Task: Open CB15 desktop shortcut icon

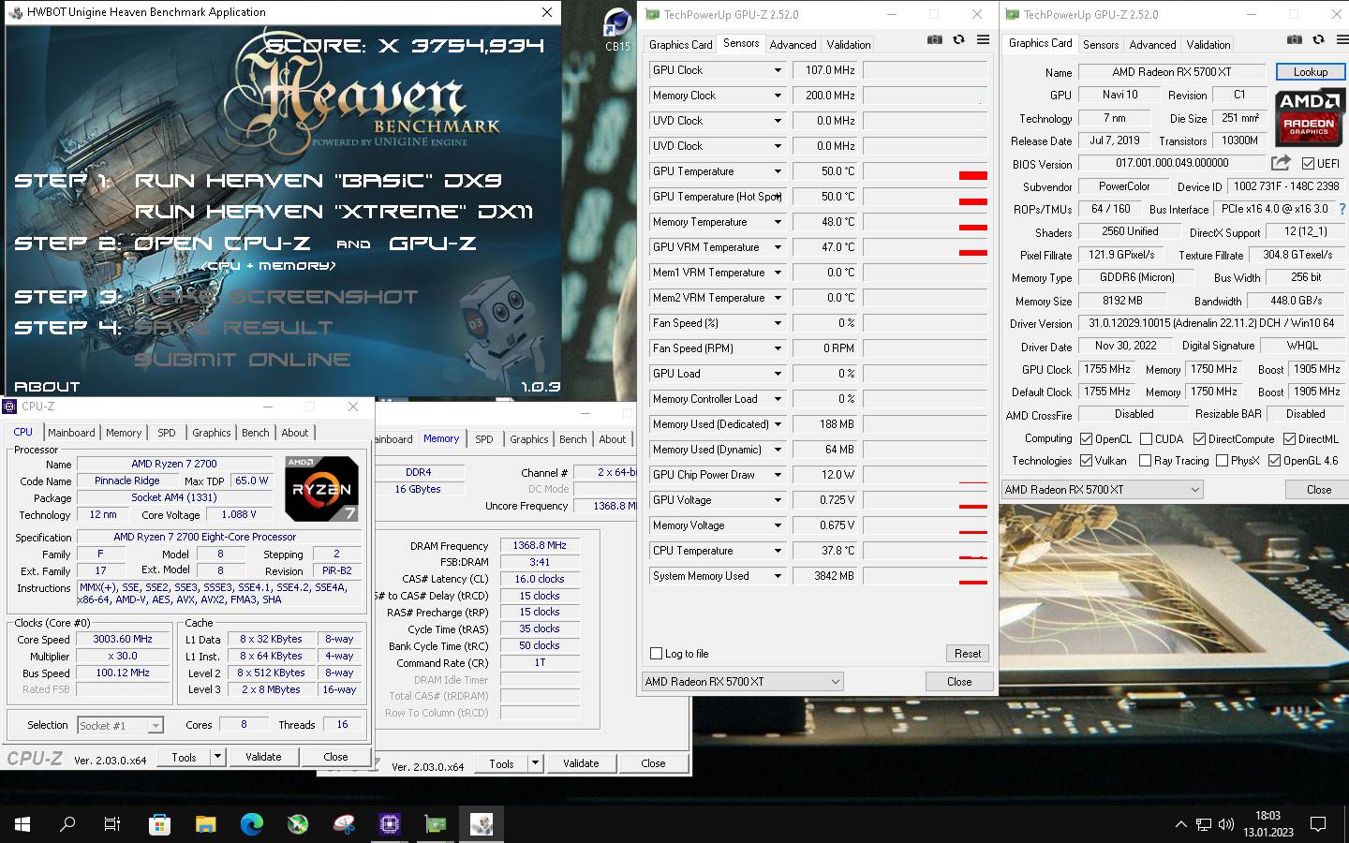Action: point(617,28)
